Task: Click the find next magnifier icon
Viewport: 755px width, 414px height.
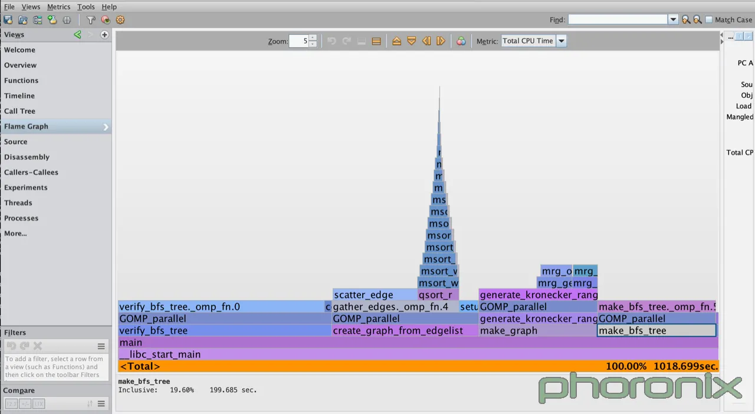Action: [x=697, y=19]
